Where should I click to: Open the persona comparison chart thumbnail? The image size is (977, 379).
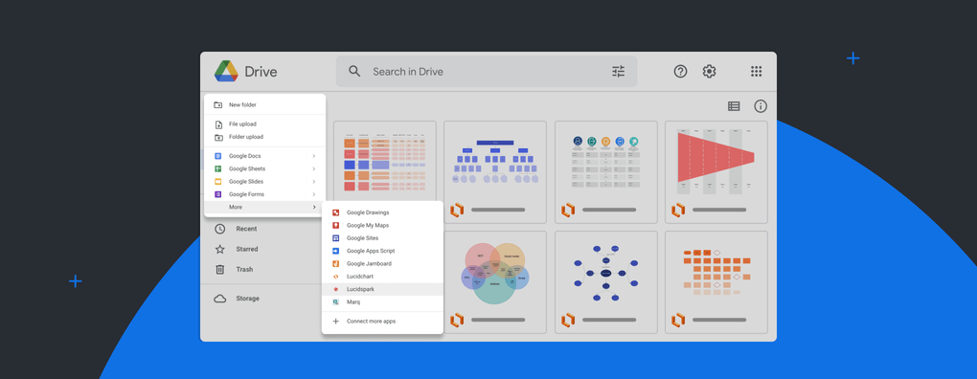click(x=605, y=163)
